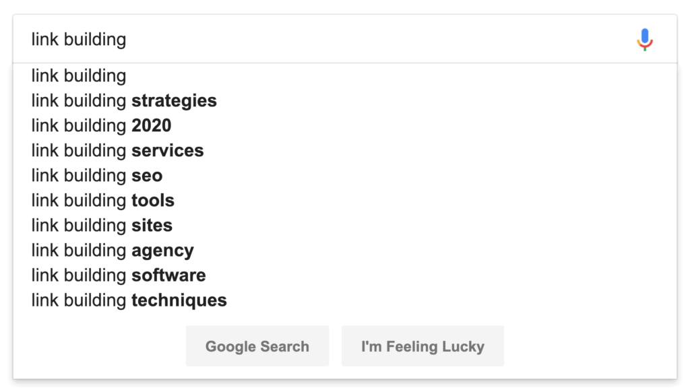Click the bold word "strategies" in suggestions

pos(174,101)
